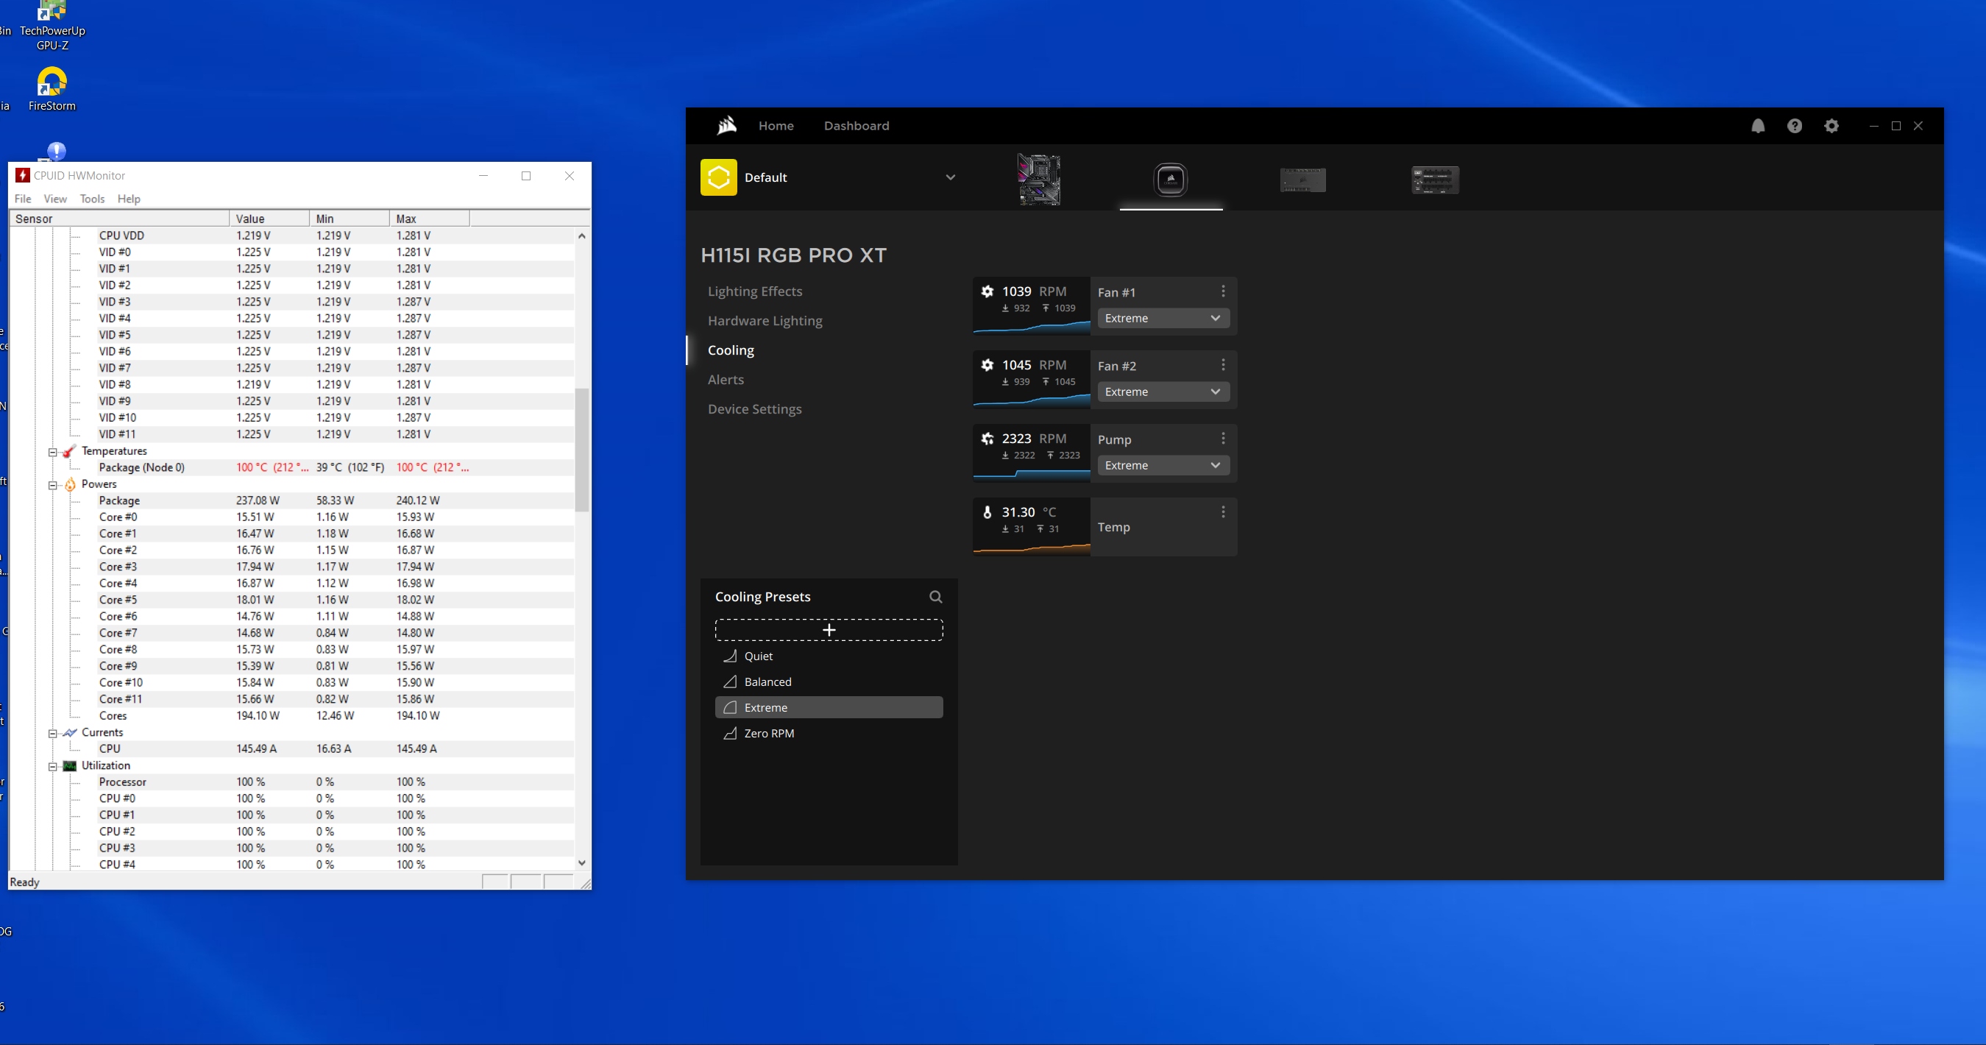Screen dimensions: 1986x1045
Task: Collapse Temperatures node in HWMonitor
Action: coord(52,452)
